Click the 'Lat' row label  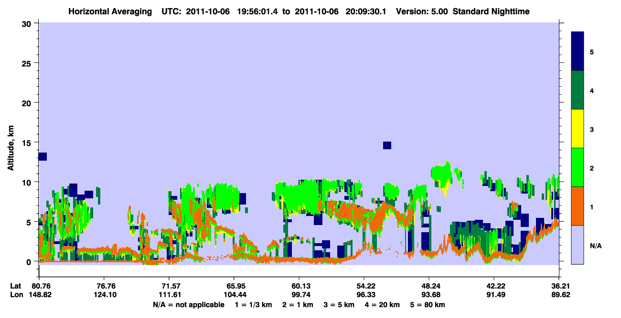tap(15, 286)
